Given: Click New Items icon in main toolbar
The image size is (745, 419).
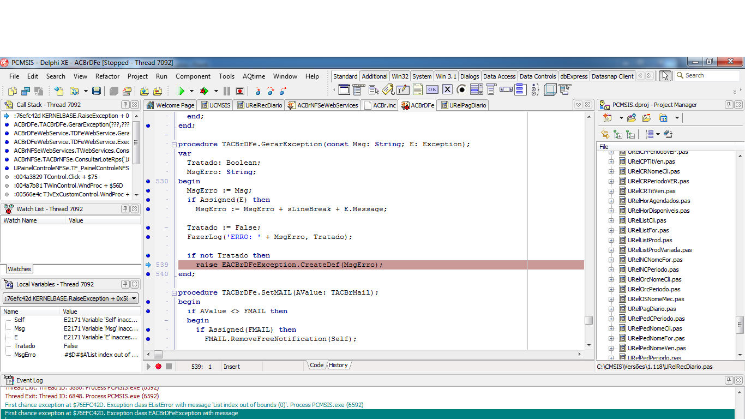Looking at the screenshot, I should click(x=59, y=91).
